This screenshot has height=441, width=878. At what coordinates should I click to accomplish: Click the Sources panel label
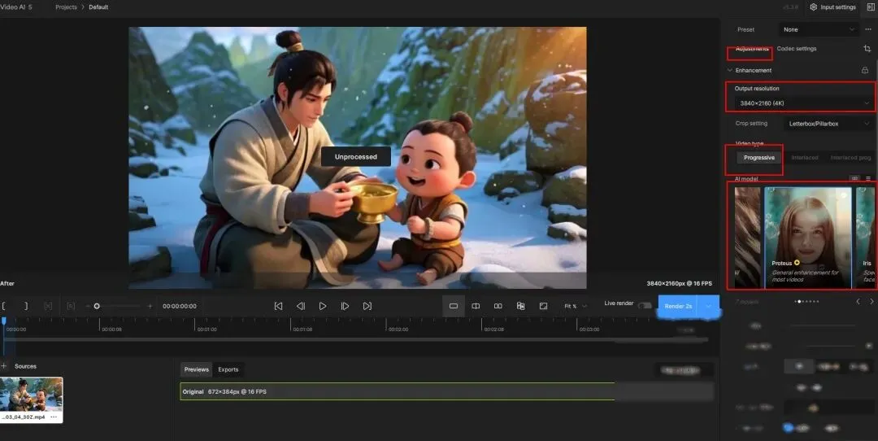click(25, 366)
